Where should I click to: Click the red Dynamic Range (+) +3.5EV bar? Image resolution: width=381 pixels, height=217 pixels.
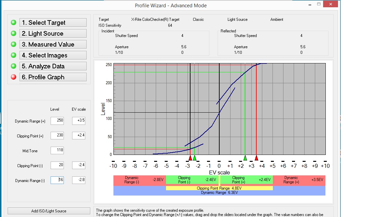click(299, 180)
